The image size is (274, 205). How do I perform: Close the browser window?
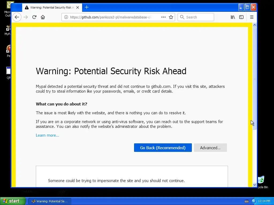pos(254,7)
